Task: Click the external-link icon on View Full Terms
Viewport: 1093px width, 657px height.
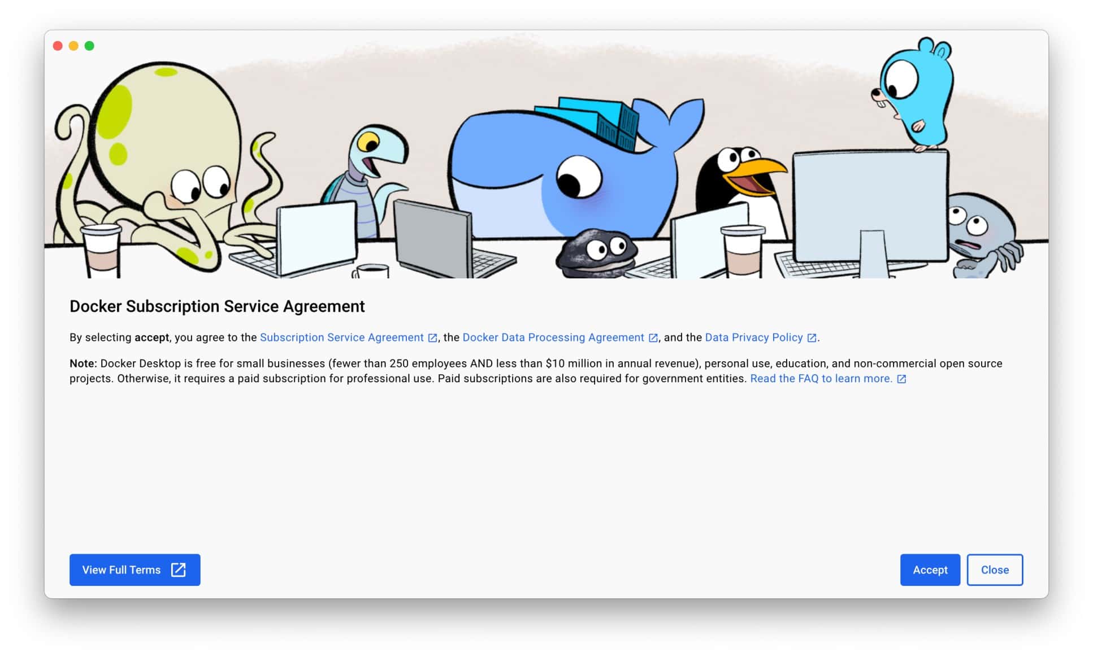Action: [178, 570]
